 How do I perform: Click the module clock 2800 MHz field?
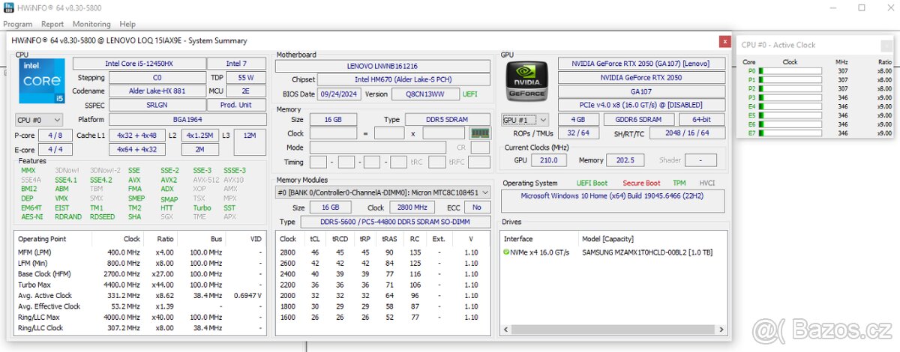[411, 207]
